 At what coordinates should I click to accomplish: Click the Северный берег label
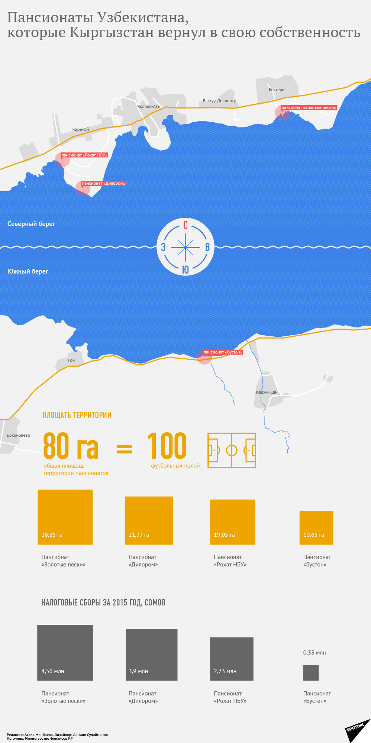[x=31, y=224]
